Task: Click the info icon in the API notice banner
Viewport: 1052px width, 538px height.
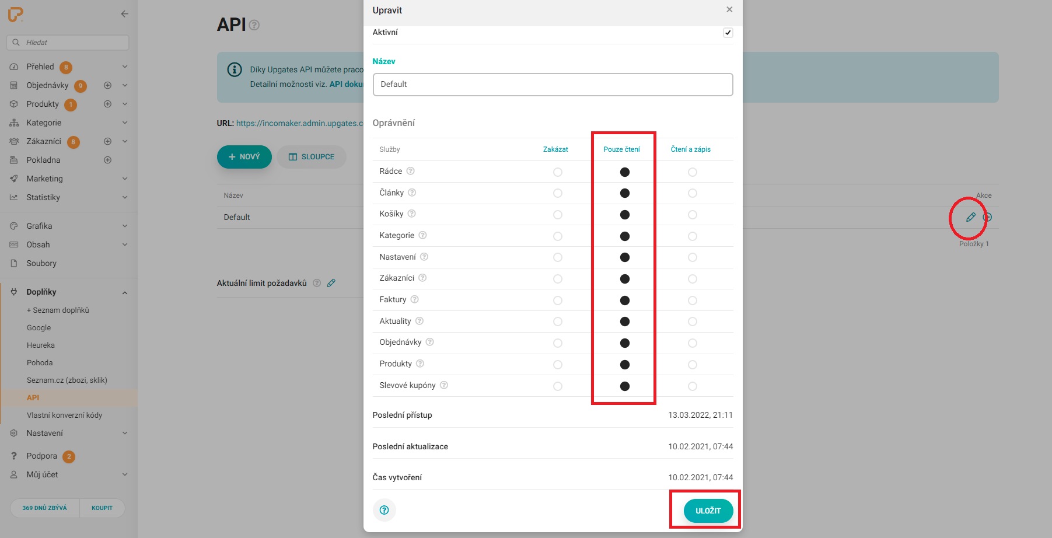Action: tap(235, 70)
